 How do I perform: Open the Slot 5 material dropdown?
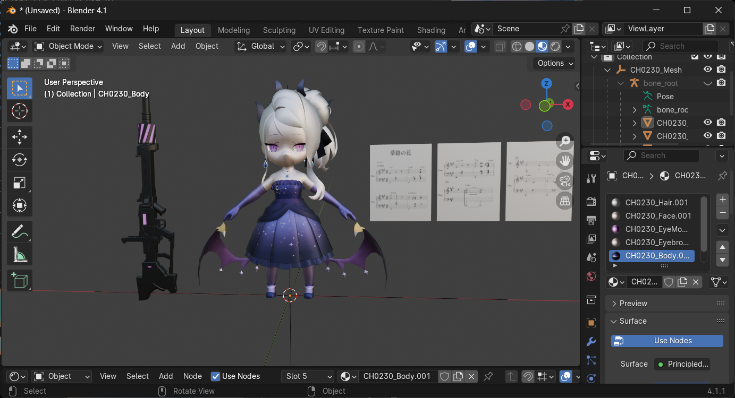coord(307,376)
